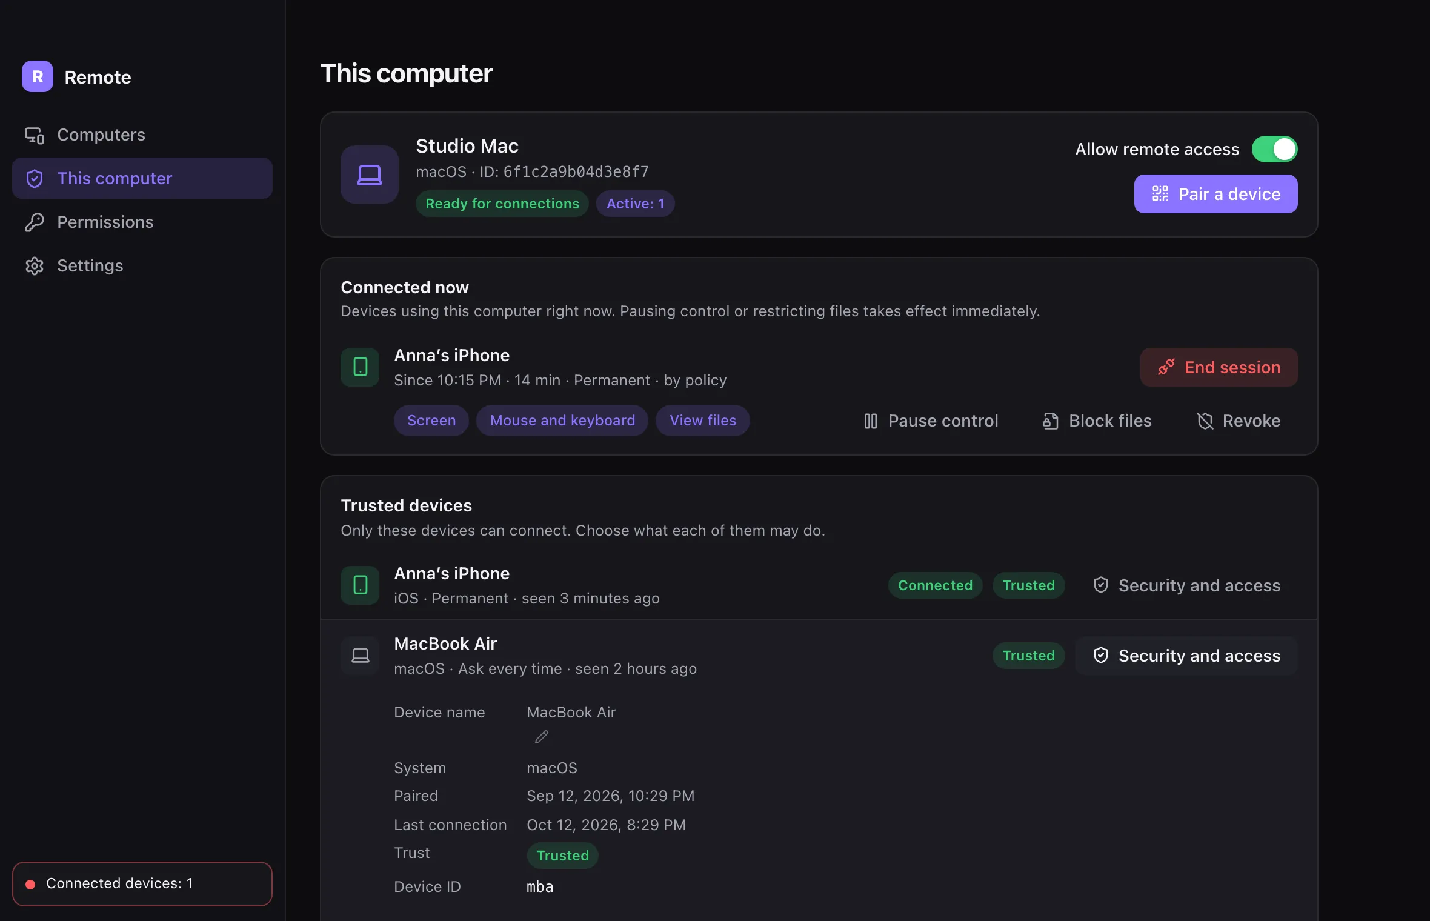The height and width of the screenshot is (921, 1430).
Task: Open Settings from the sidebar
Action: (142, 265)
